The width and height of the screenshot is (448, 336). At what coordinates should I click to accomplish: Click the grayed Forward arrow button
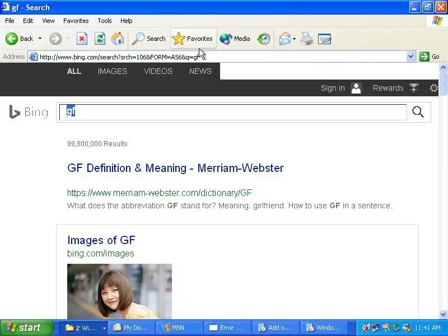coord(55,39)
